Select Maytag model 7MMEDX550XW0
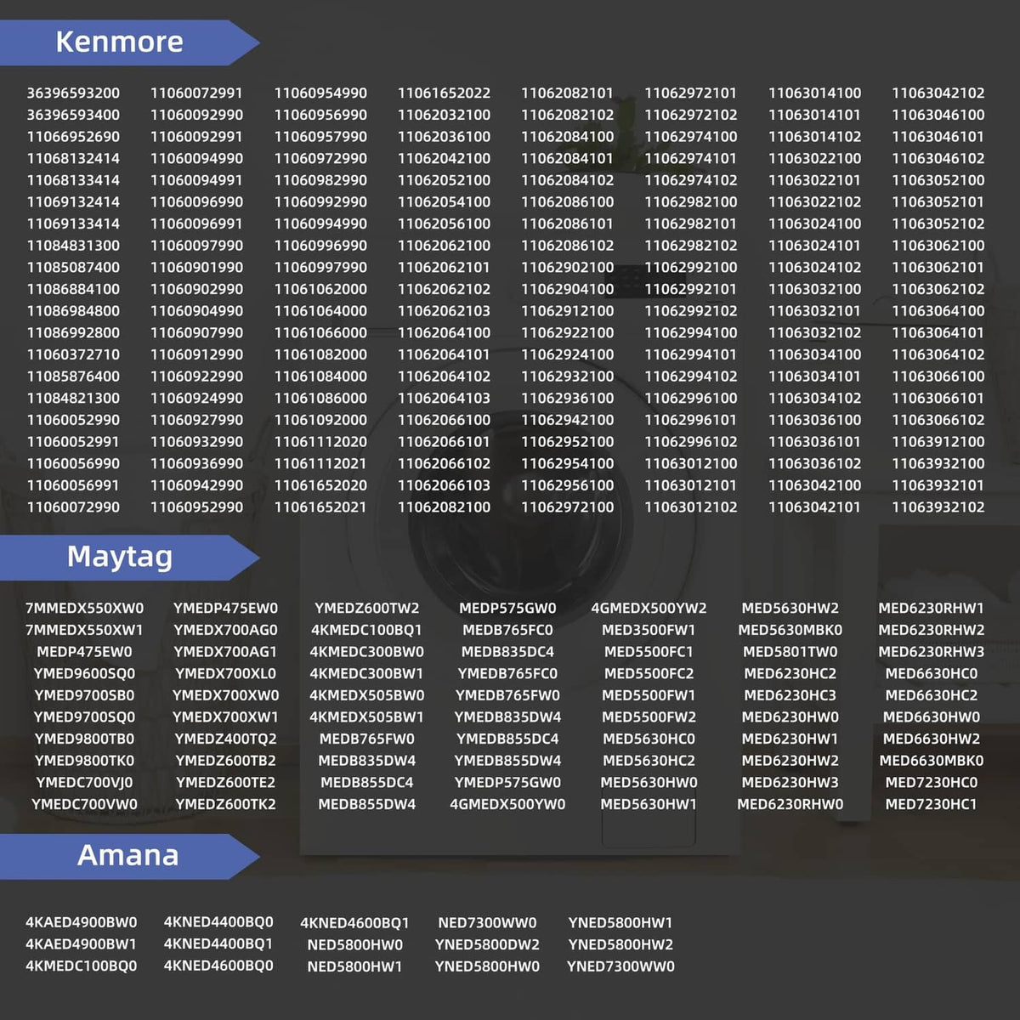Screen dimensions: 1020x1020 tap(84, 608)
